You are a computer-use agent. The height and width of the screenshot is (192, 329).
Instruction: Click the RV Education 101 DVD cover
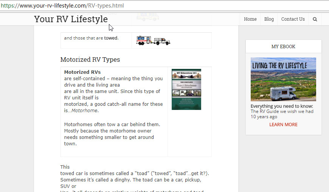pos(186,90)
